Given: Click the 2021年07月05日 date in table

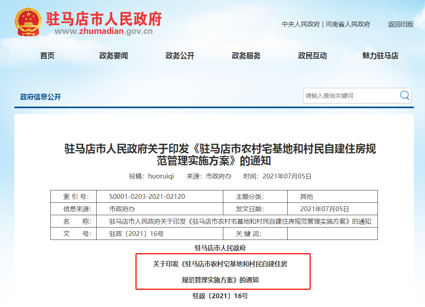Looking at the screenshot, I should tap(324, 209).
